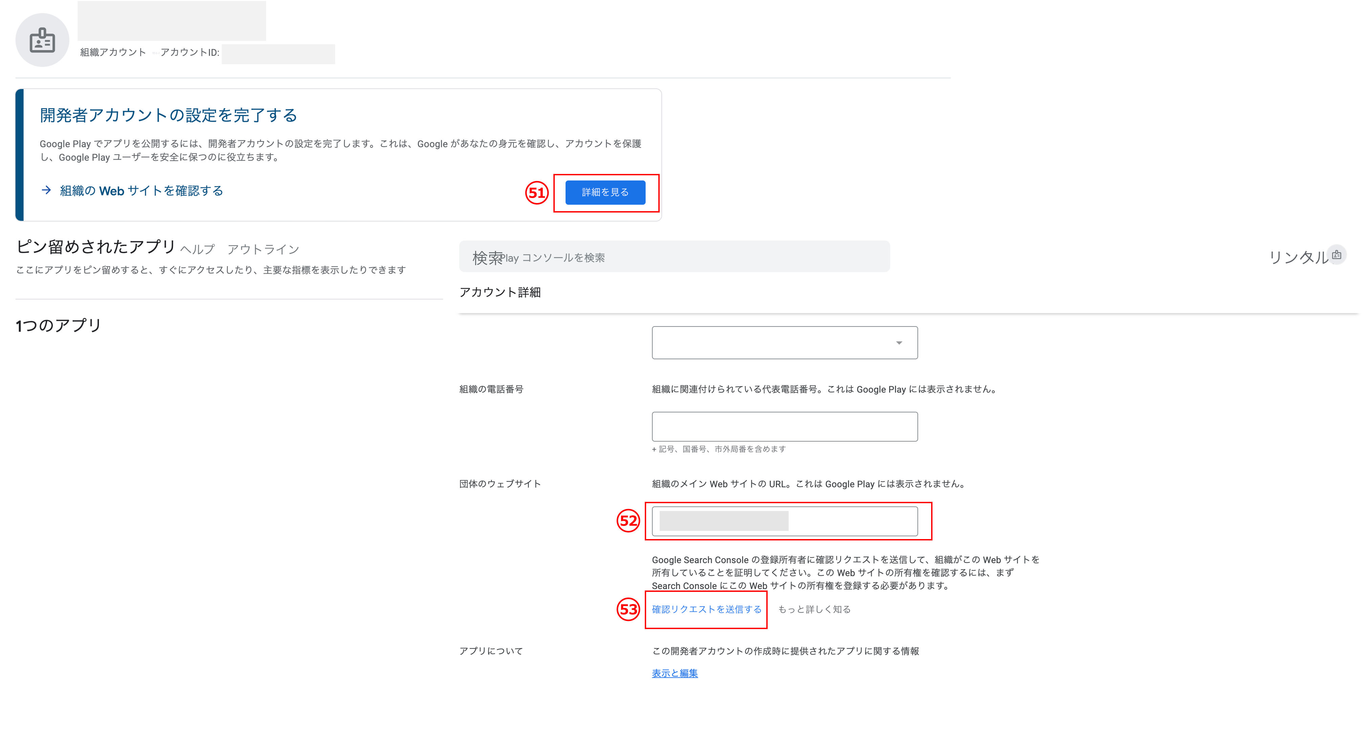Click the リンタル label near the account icon
The image size is (1362, 735).
click(1298, 258)
